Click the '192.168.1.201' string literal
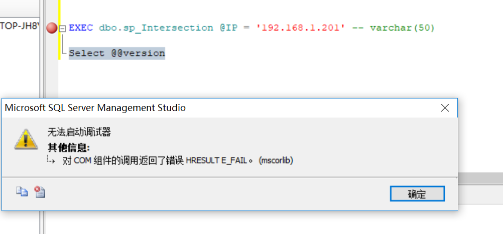Screen dimensions: 503x234 tap(300, 28)
